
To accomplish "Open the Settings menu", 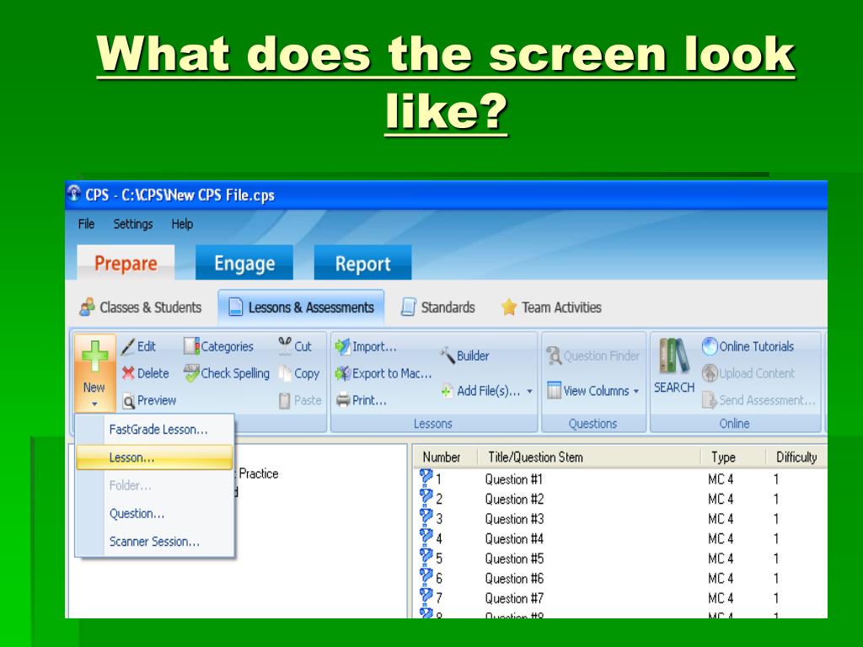I will click(x=133, y=224).
